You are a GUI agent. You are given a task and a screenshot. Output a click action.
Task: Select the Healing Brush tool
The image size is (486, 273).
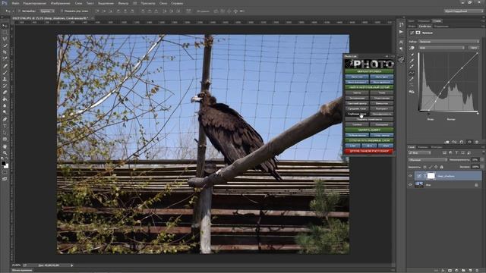point(5,66)
